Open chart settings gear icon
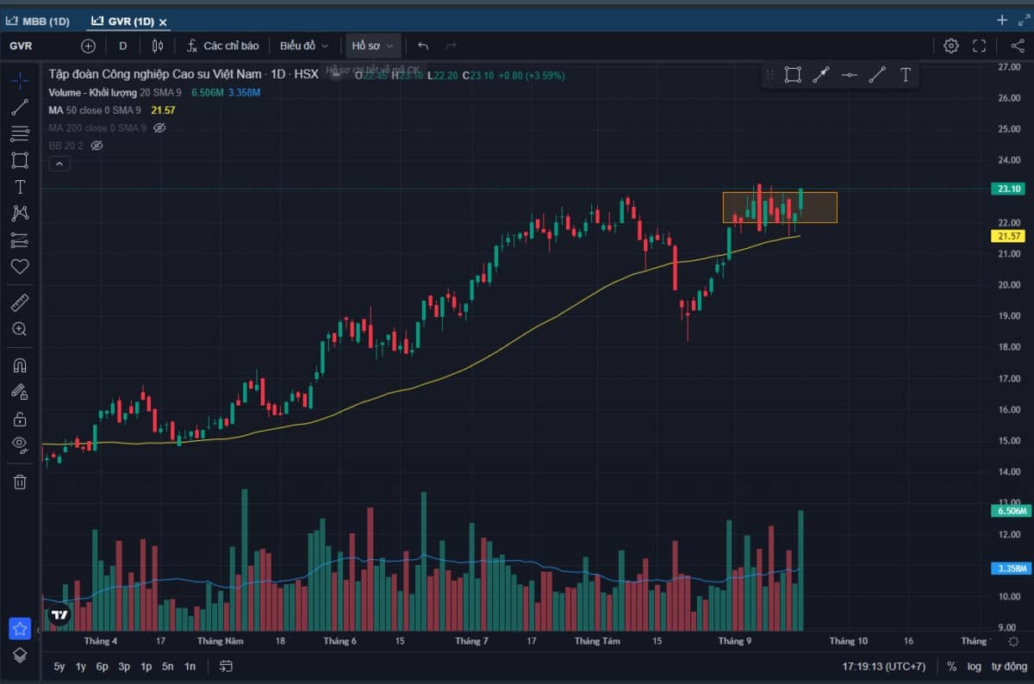The width and height of the screenshot is (1034, 684). pos(950,46)
